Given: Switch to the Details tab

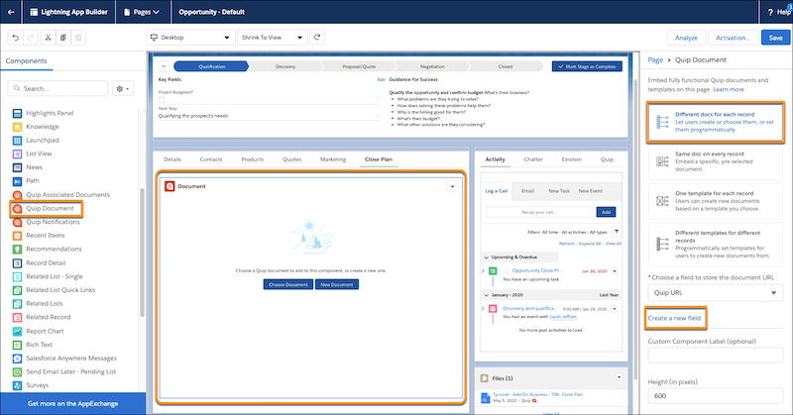Looking at the screenshot, I should (x=172, y=159).
